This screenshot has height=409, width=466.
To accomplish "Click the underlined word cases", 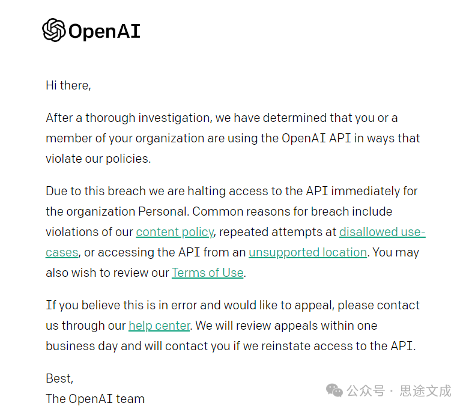I will tap(62, 253).
